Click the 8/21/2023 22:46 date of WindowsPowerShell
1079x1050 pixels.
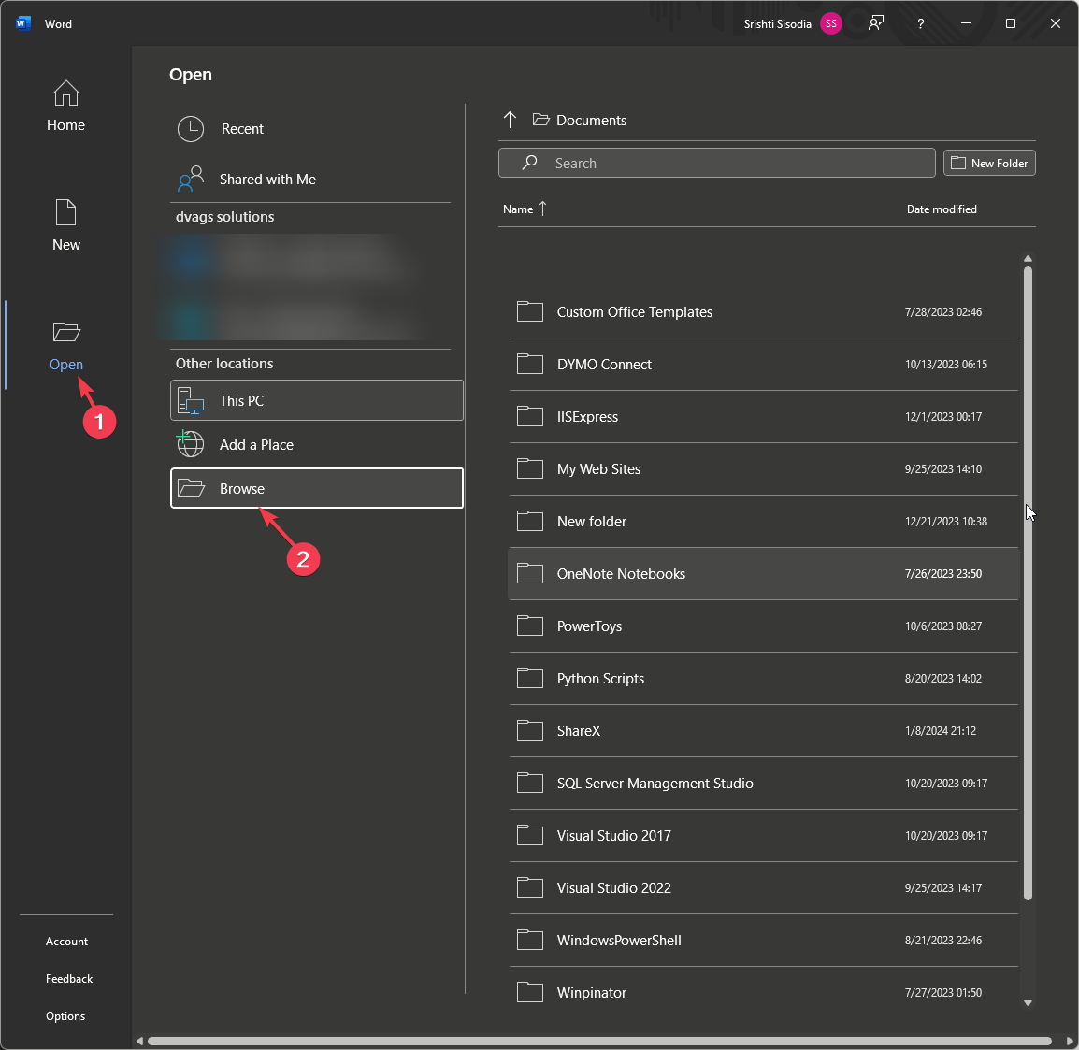[x=942, y=940]
